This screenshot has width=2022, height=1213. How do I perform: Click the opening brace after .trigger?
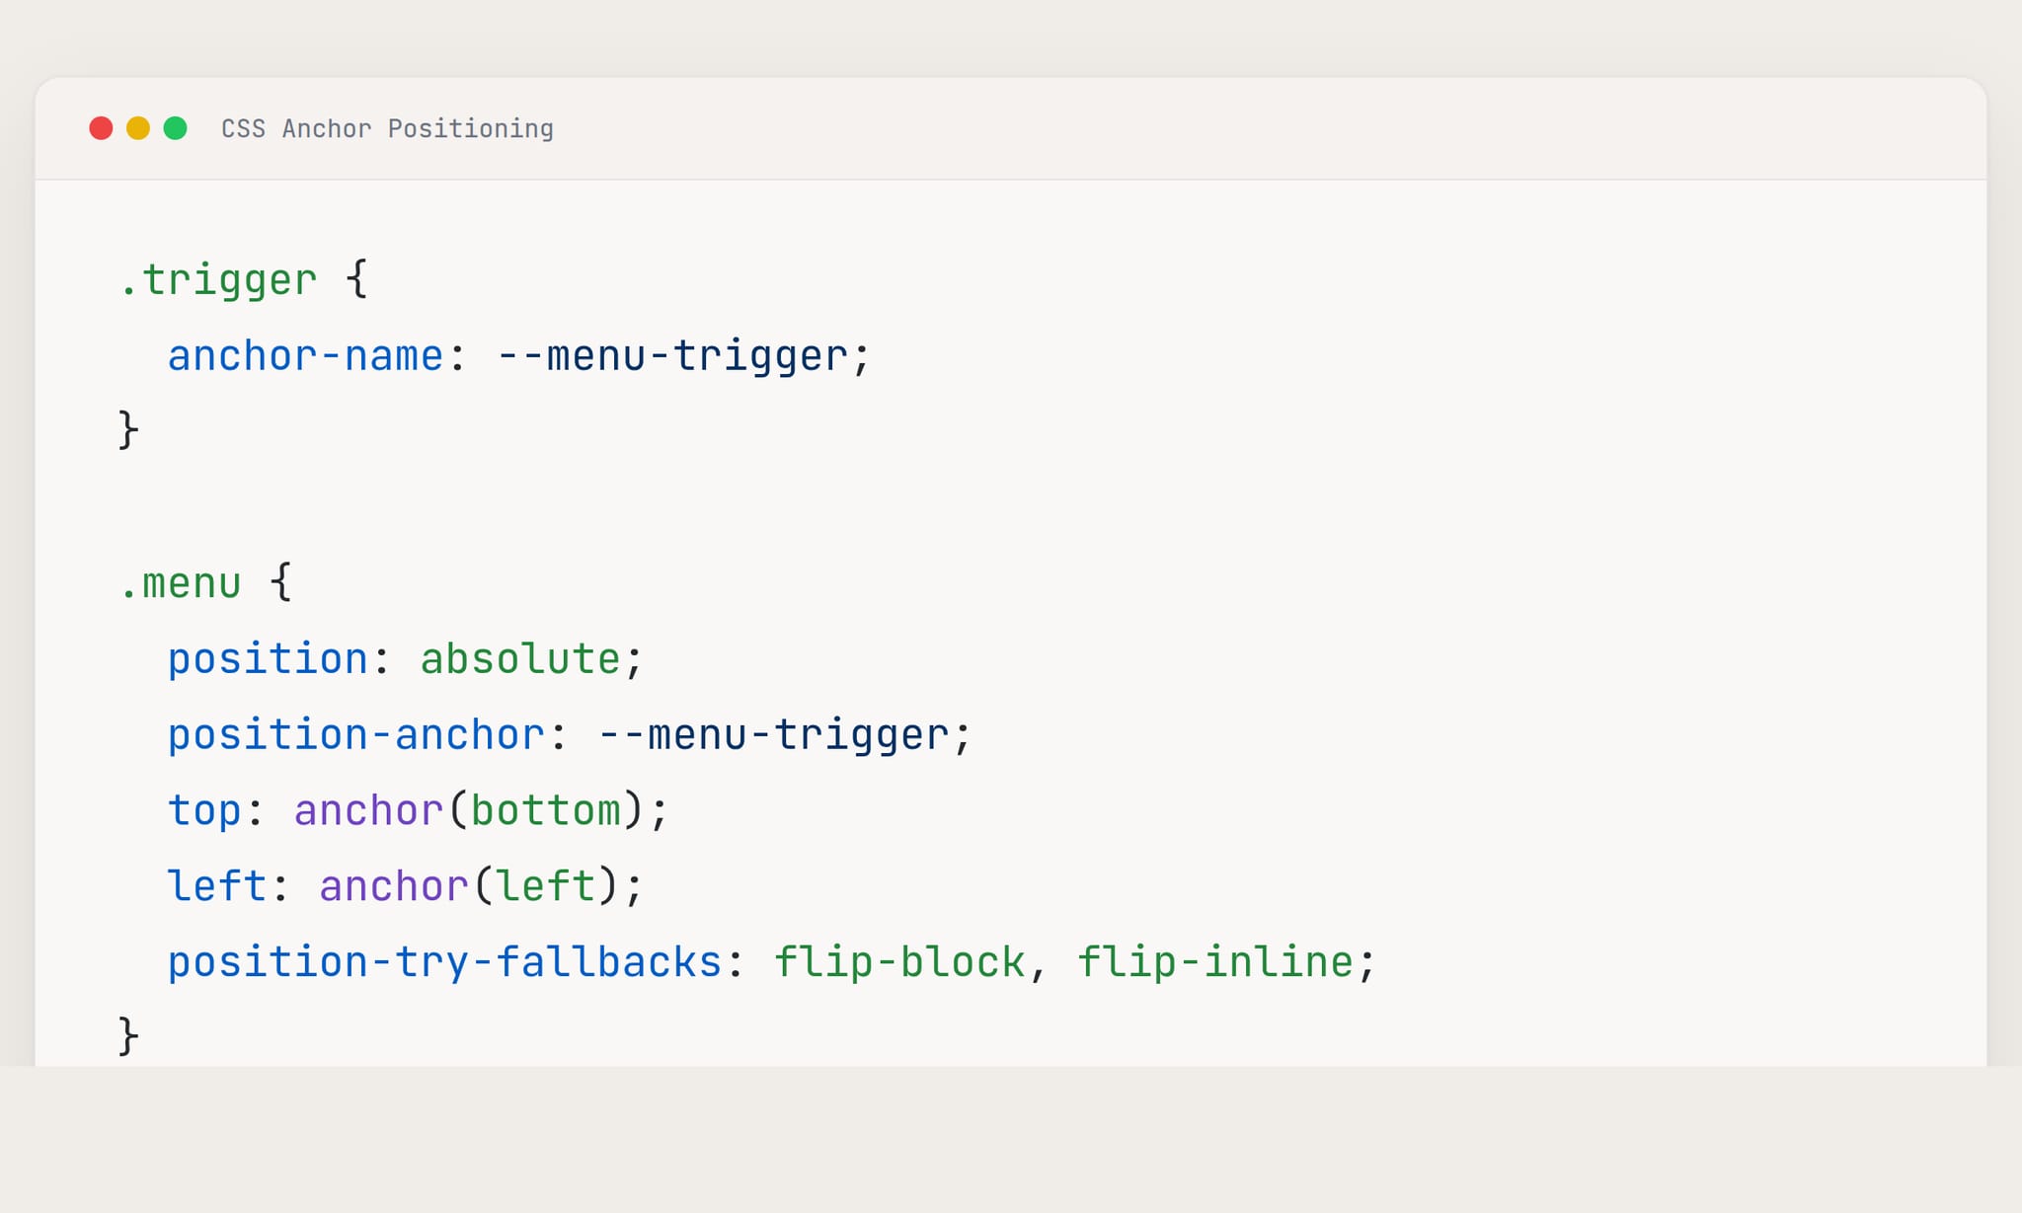point(356,280)
